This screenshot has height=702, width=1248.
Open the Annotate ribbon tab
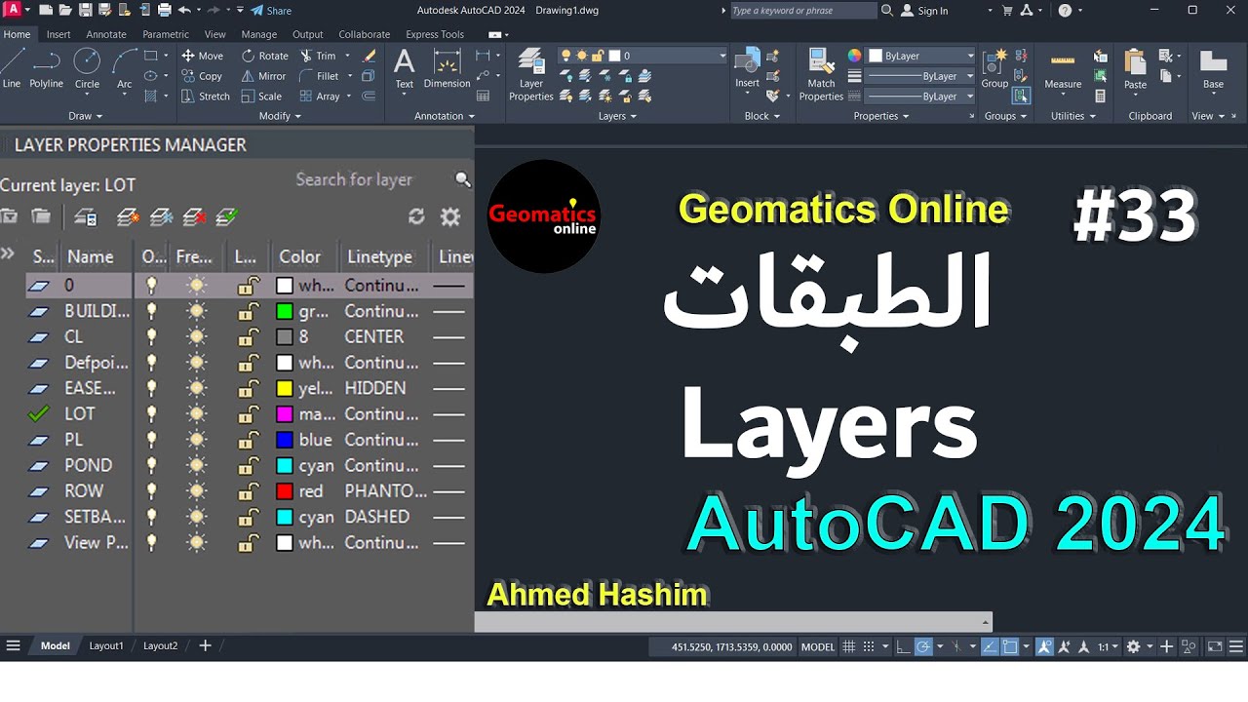106,34
